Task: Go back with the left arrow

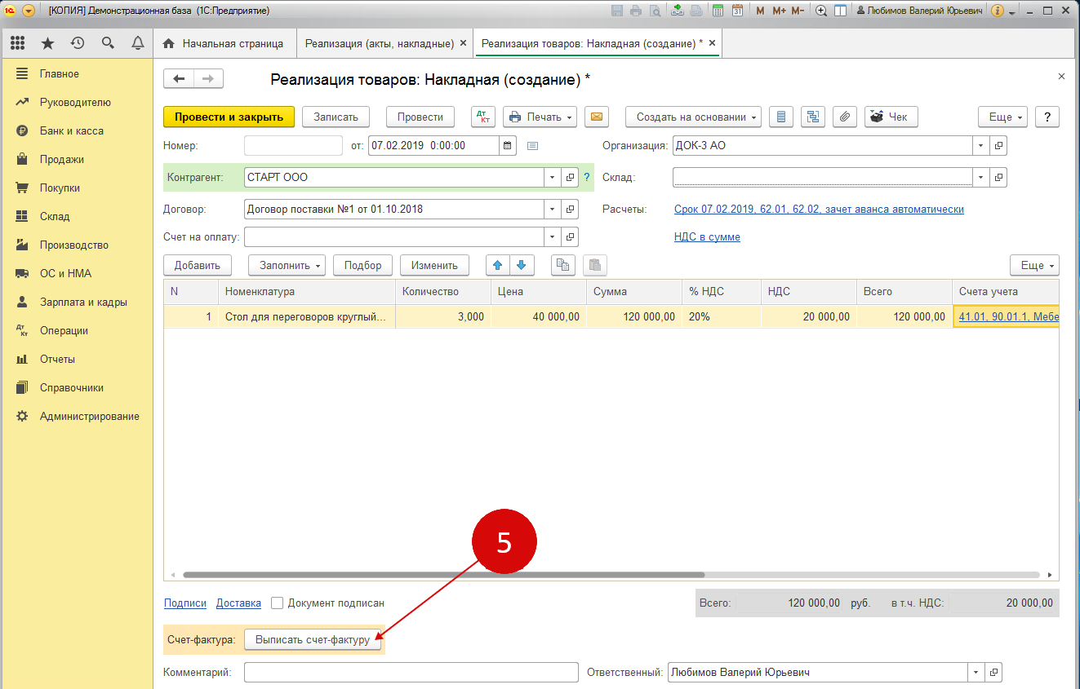Action: pos(179,78)
